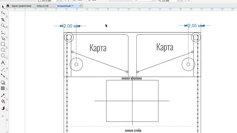Select the линия сгиба label
The height and width of the screenshot is (133, 237).
133,130
